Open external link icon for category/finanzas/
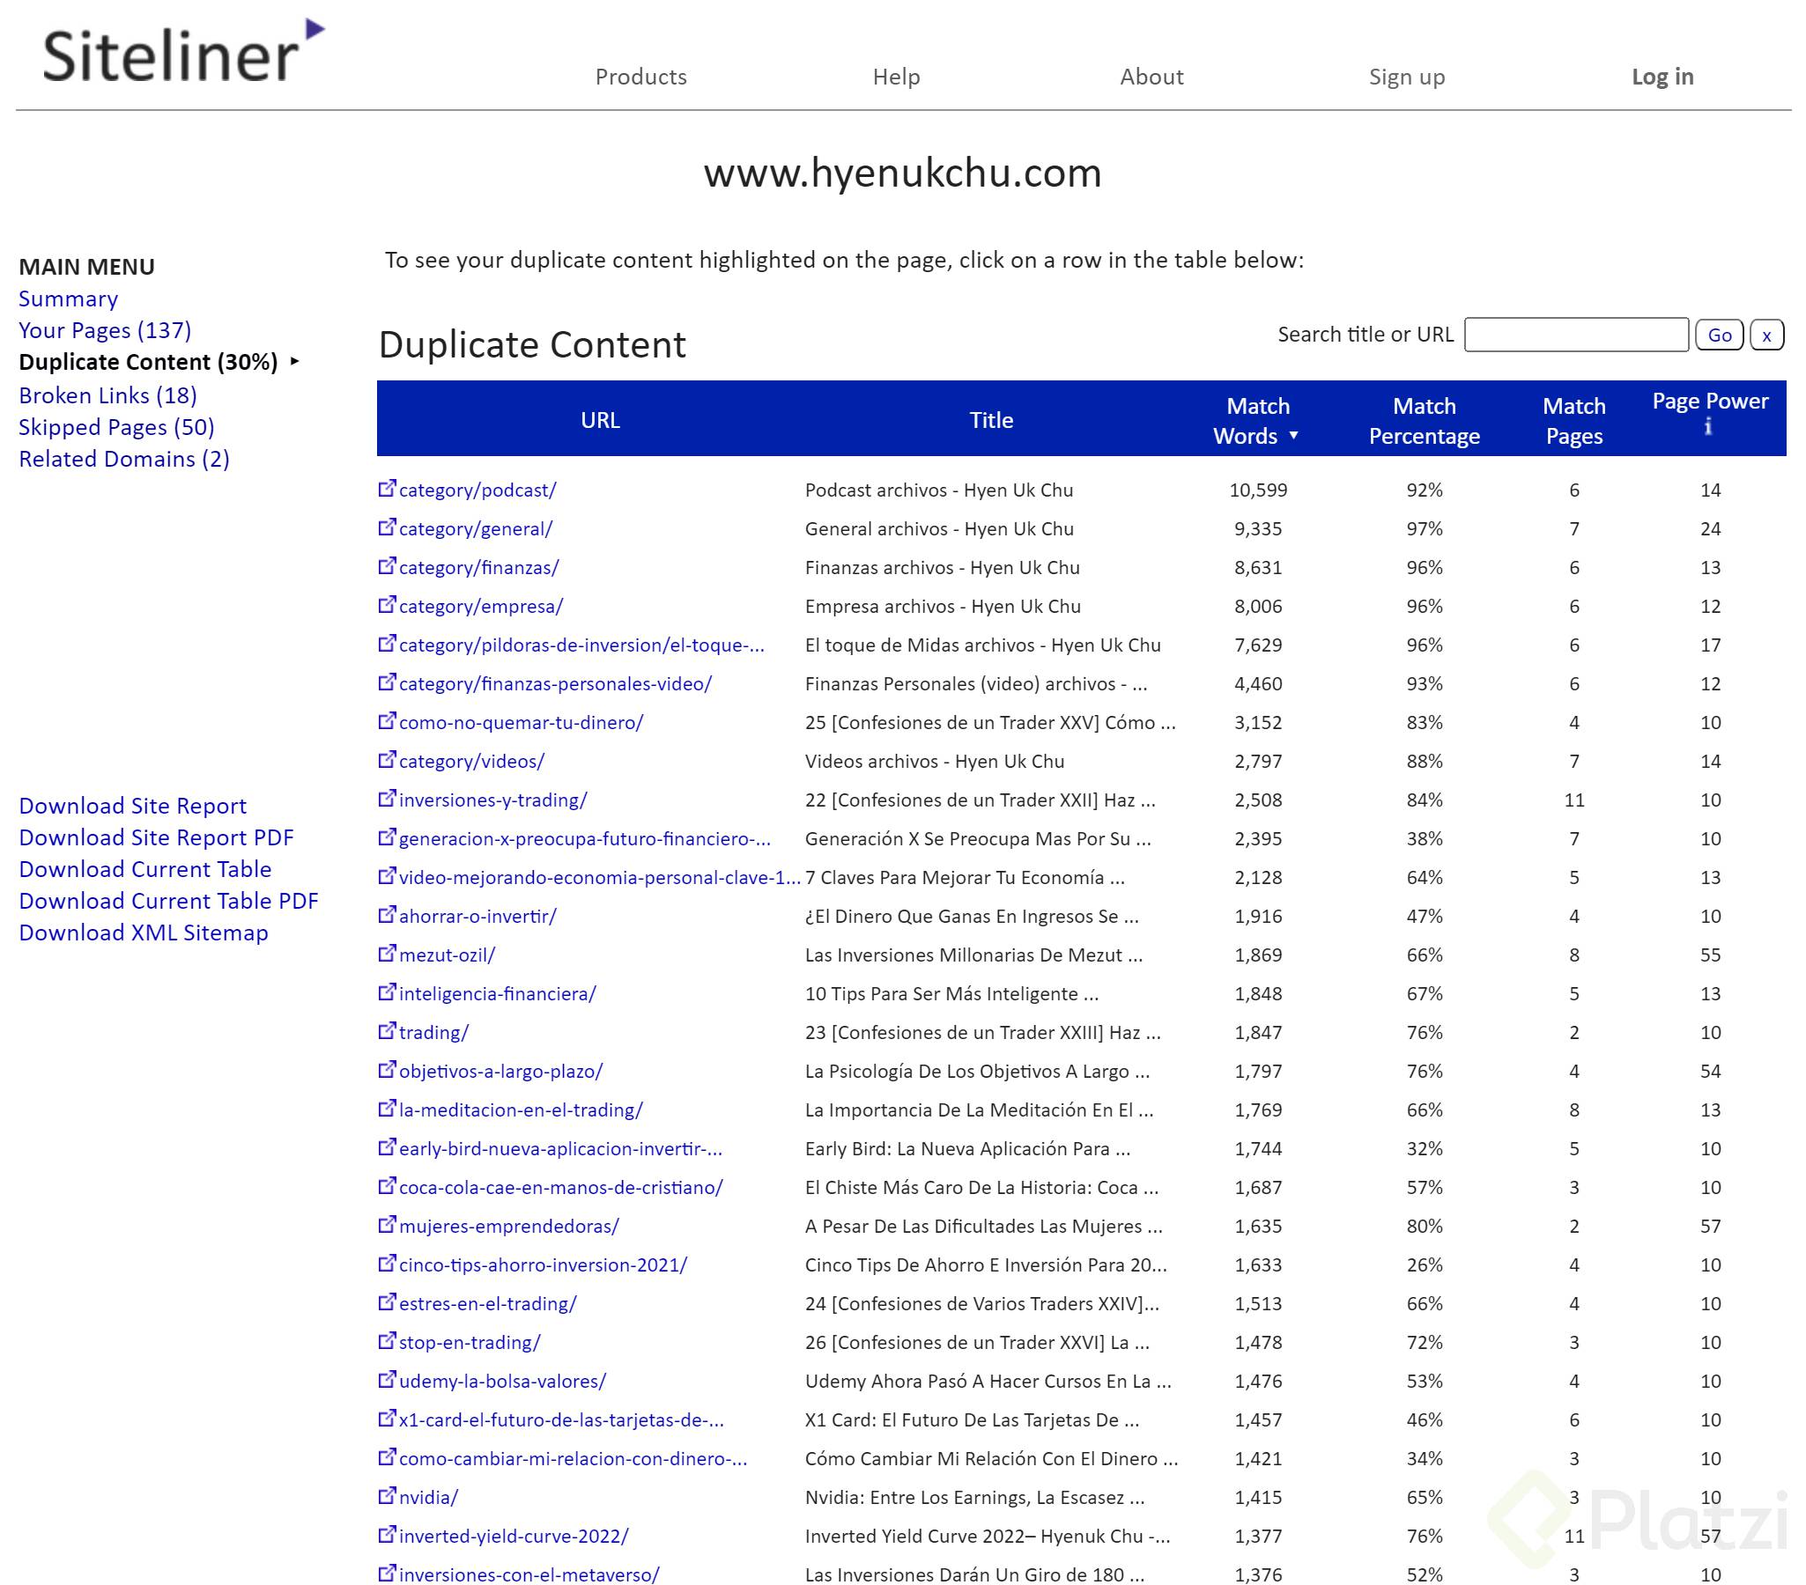This screenshot has height=1585, width=1806. click(387, 566)
